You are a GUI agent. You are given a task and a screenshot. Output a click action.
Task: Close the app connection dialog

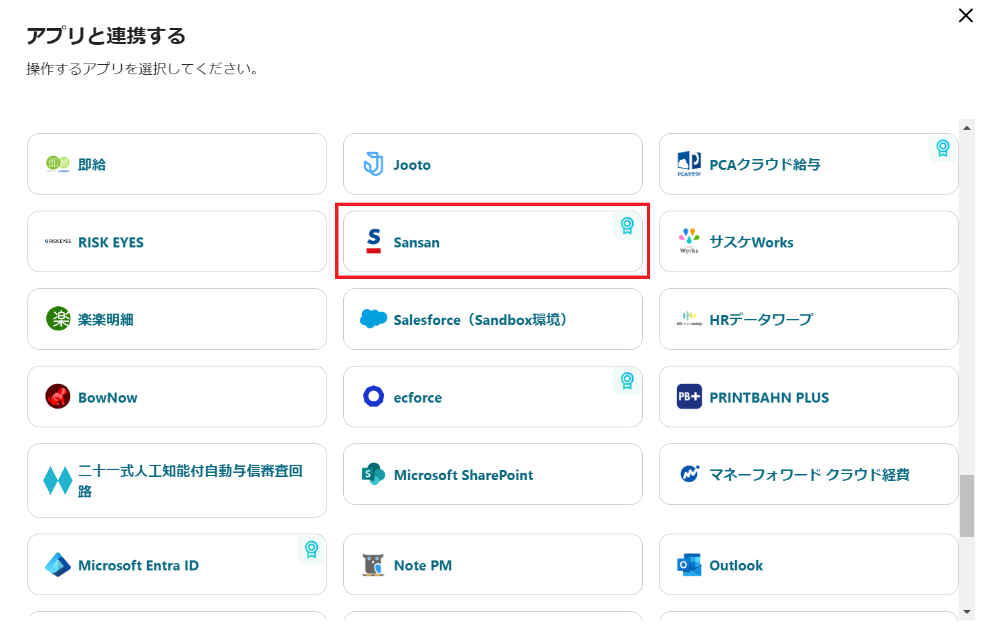click(965, 15)
